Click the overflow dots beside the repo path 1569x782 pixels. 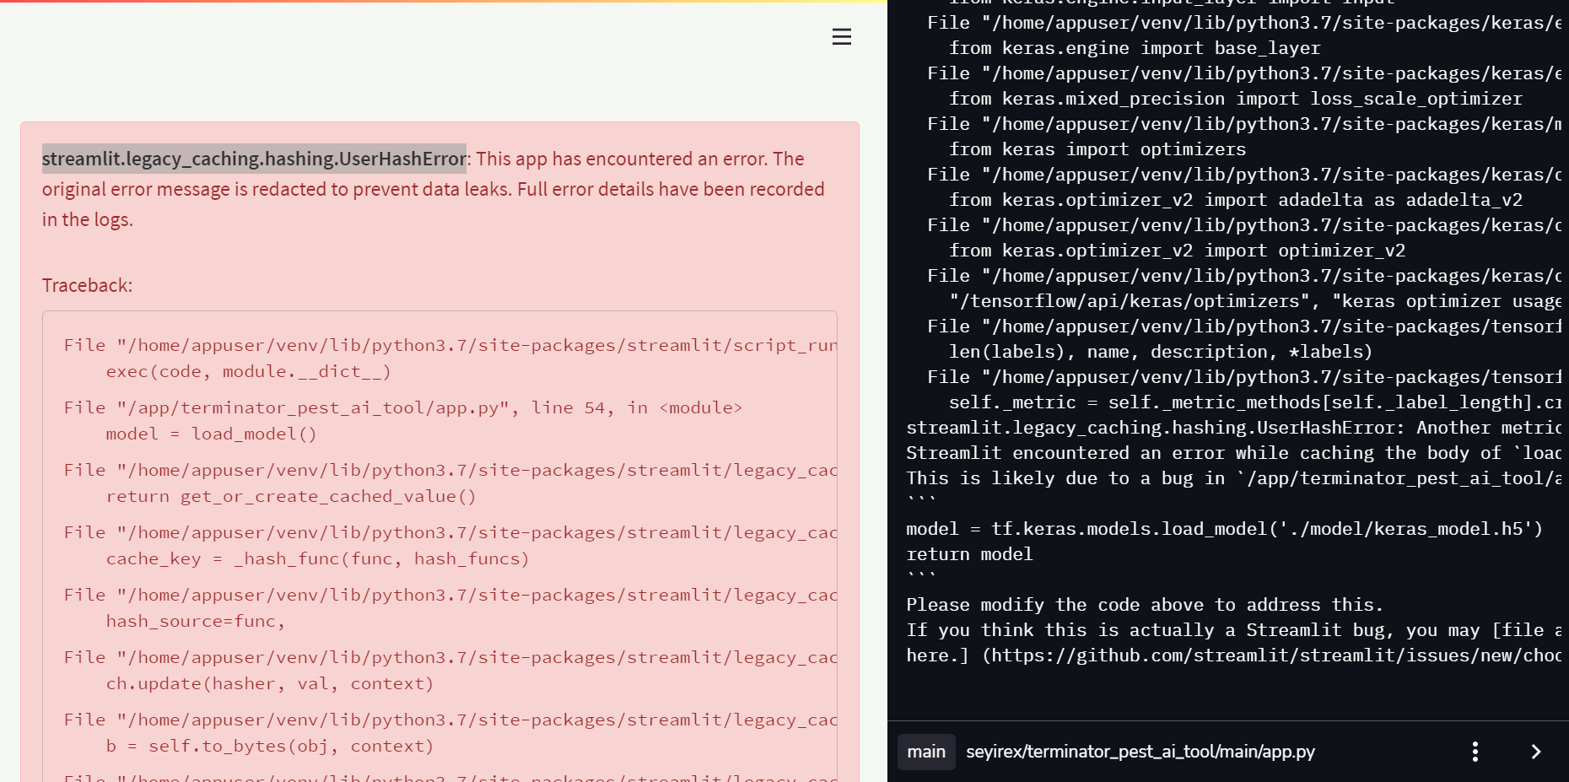tap(1475, 751)
